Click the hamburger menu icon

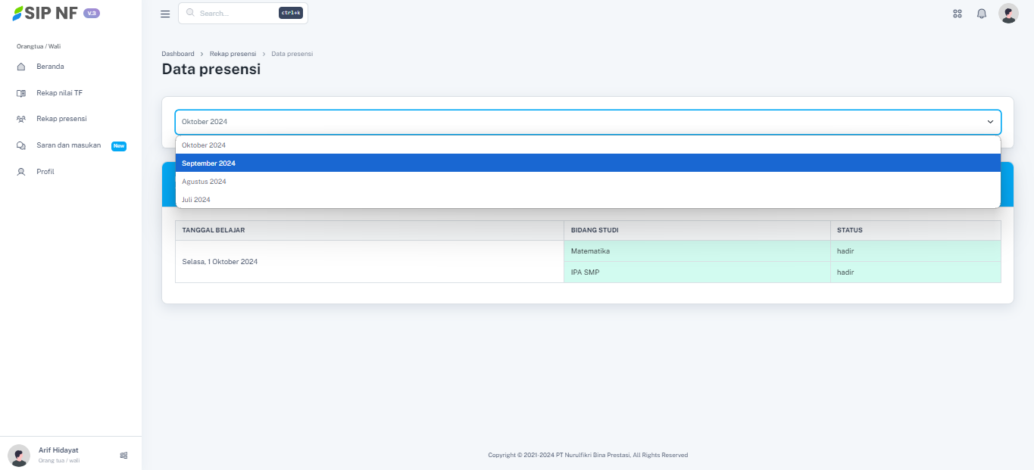(165, 14)
